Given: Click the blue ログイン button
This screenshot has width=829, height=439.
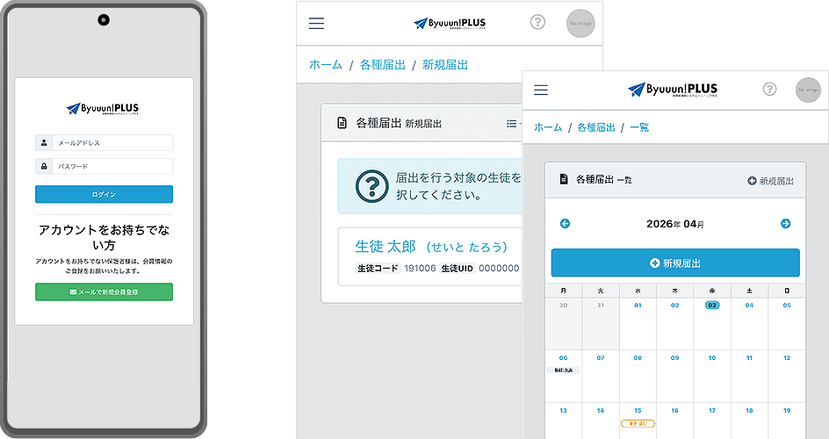Looking at the screenshot, I should tap(105, 194).
